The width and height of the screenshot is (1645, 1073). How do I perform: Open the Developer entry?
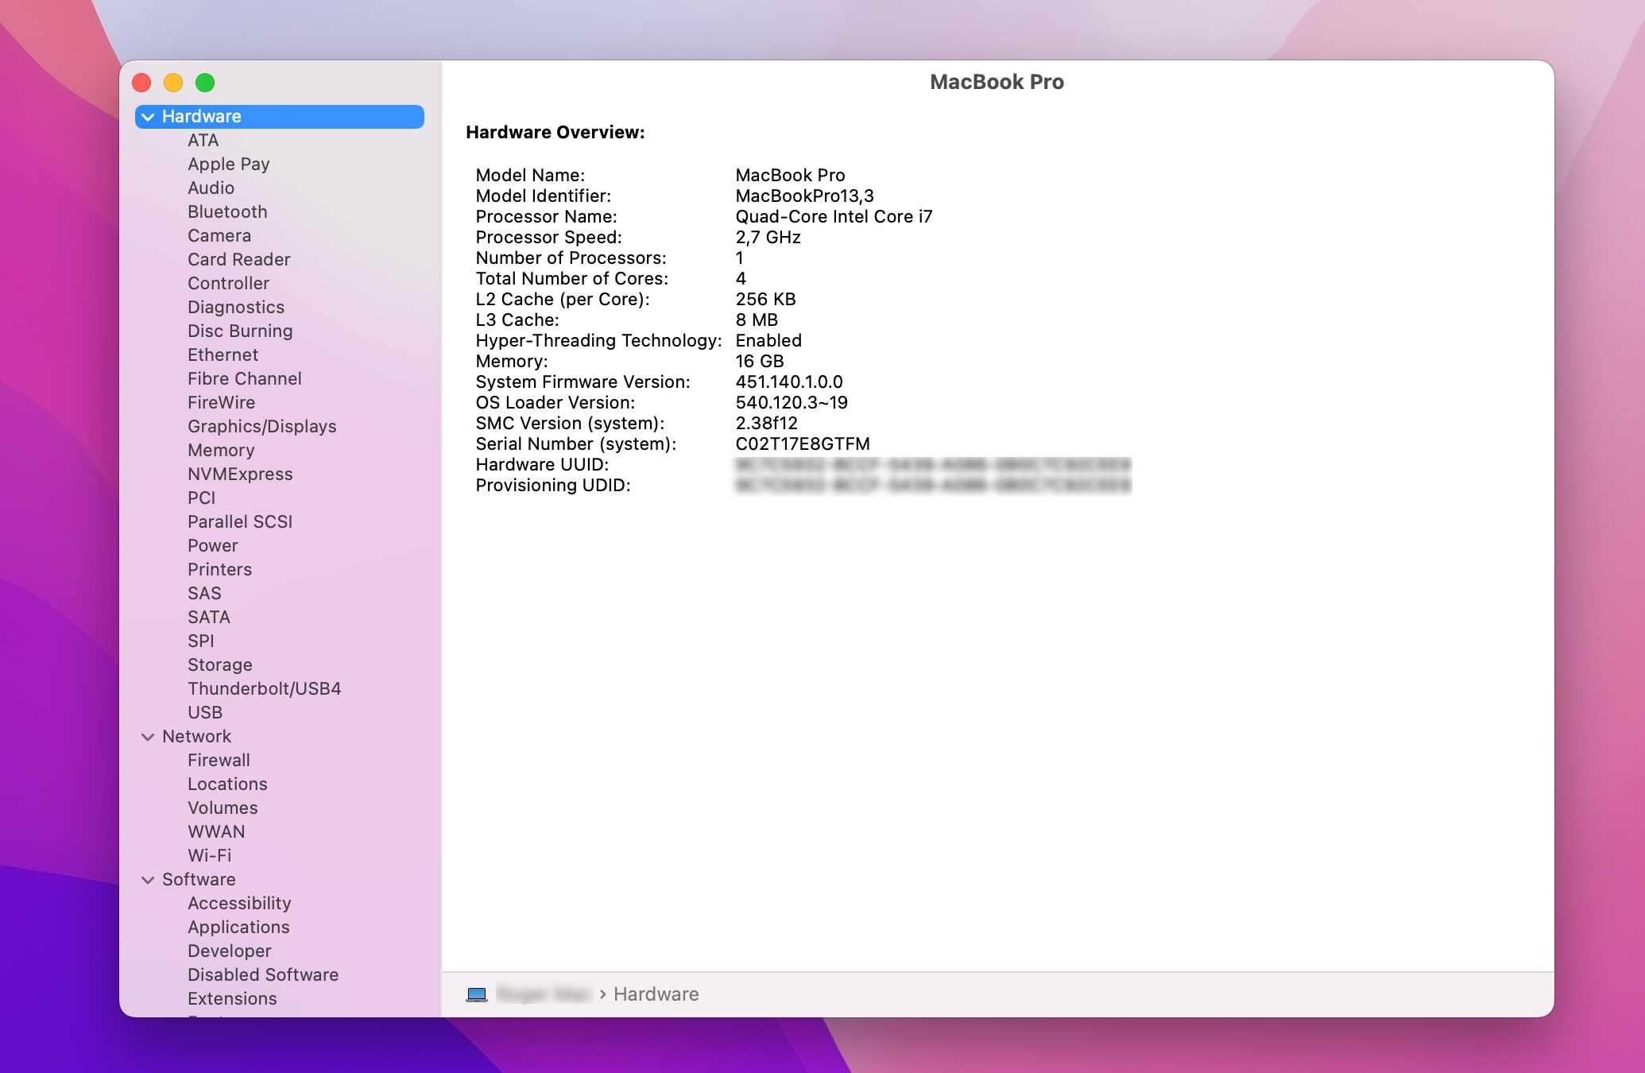pyautogui.click(x=230, y=951)
